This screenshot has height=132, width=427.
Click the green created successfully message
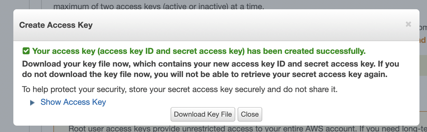click(x=199, y=52)
